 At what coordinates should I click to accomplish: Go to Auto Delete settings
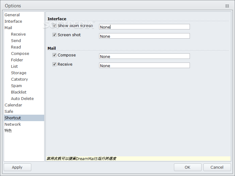(x=22, y=99)
